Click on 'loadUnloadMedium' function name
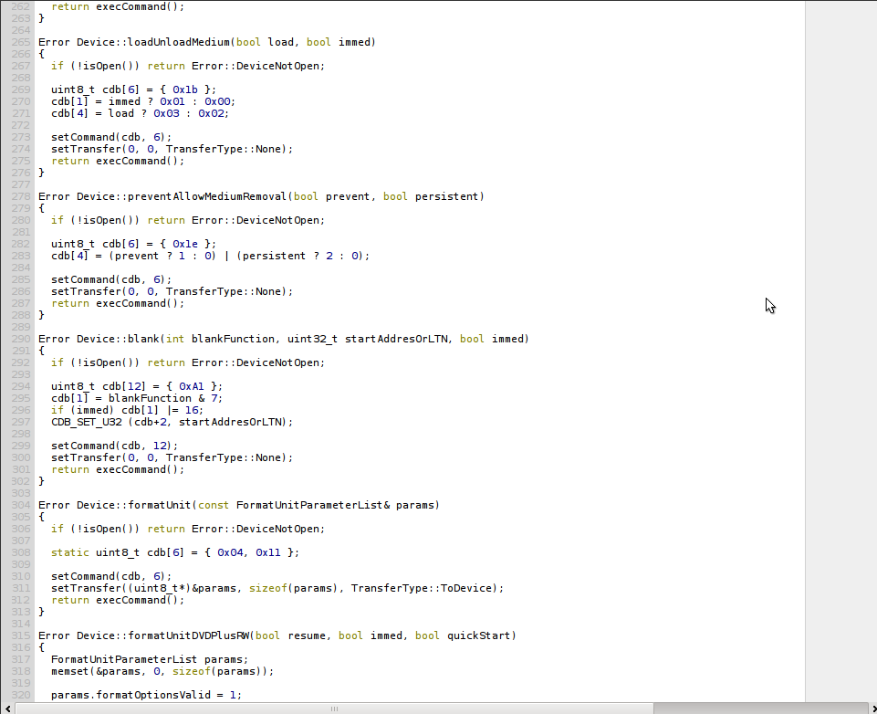 (x=179, y=42)
